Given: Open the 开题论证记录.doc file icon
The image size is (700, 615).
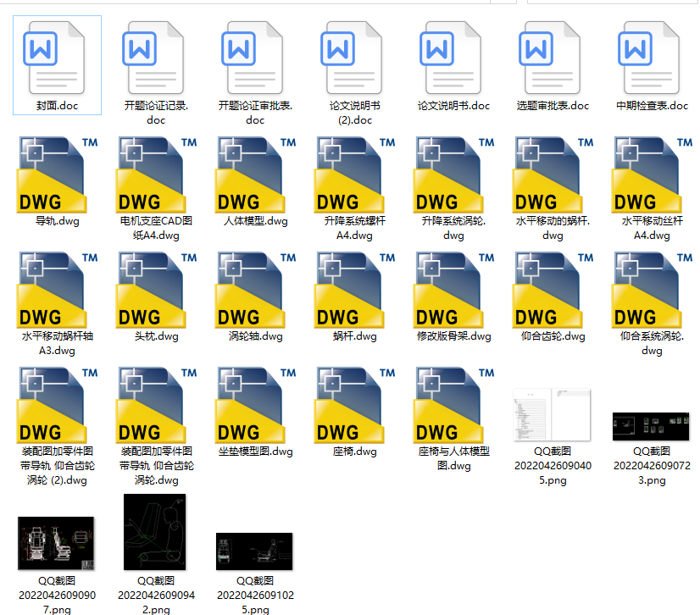Looking at the screenshot, I should click(156, 58).
